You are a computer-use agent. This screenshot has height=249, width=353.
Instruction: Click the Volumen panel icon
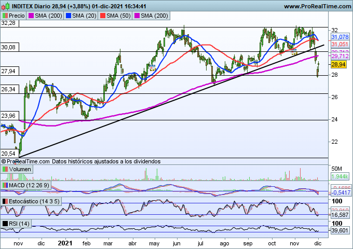(x=5, y=169)
